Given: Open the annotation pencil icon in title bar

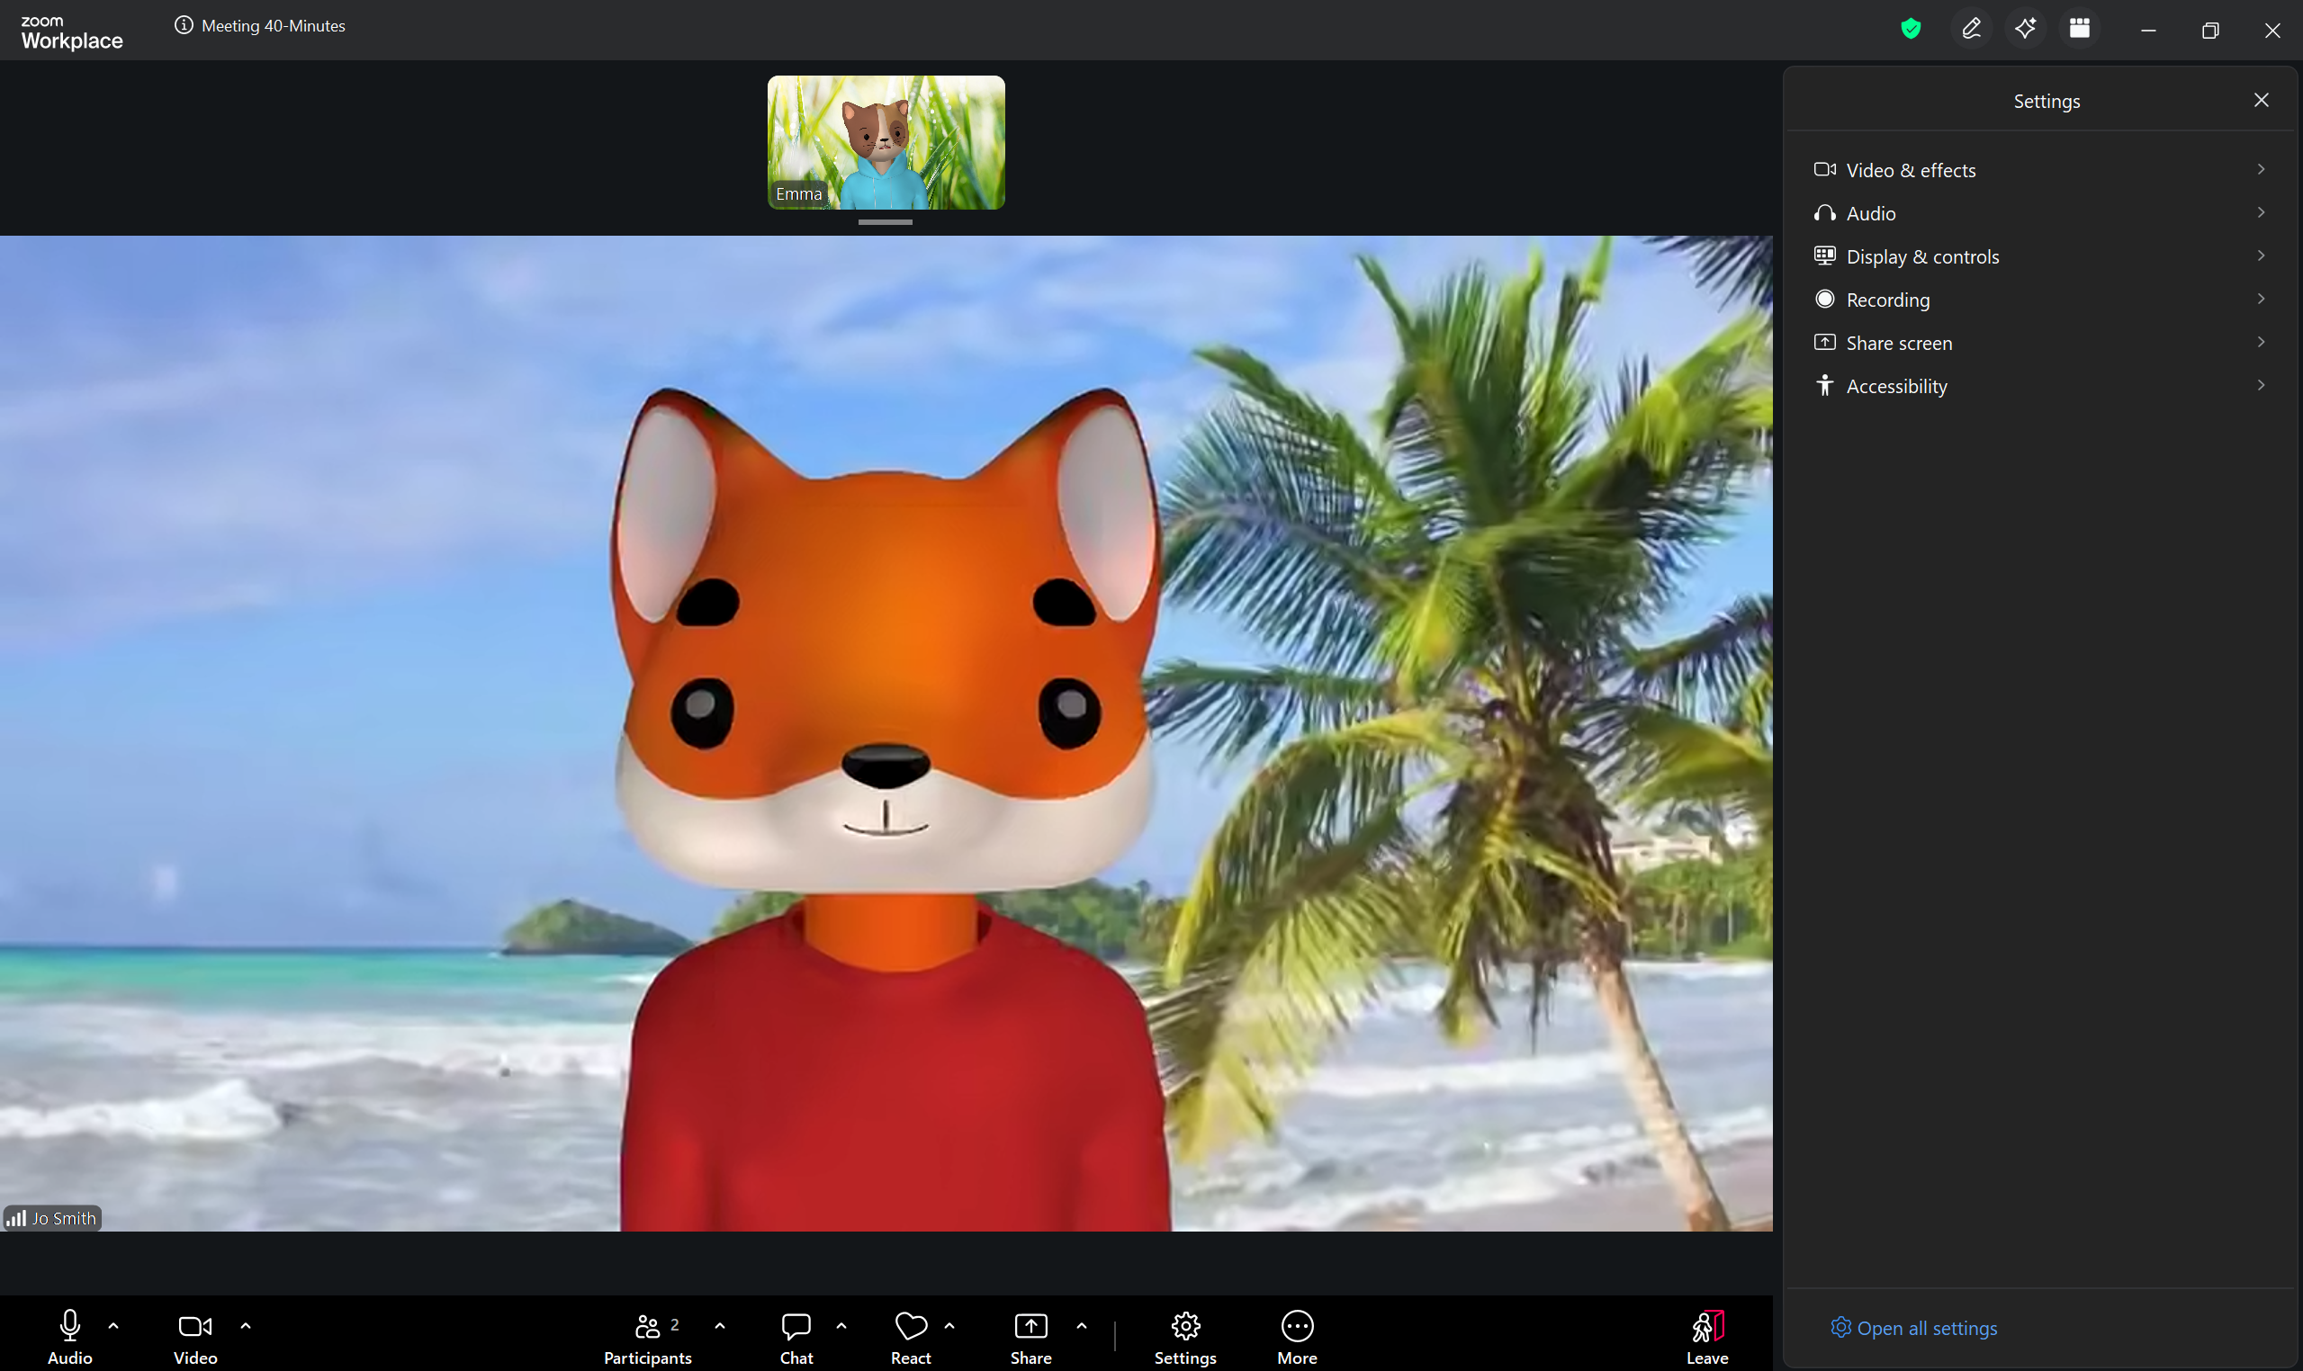Looking at the screenshot, I should point(1970,29).
